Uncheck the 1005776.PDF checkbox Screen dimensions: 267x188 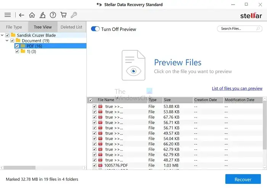95,165
